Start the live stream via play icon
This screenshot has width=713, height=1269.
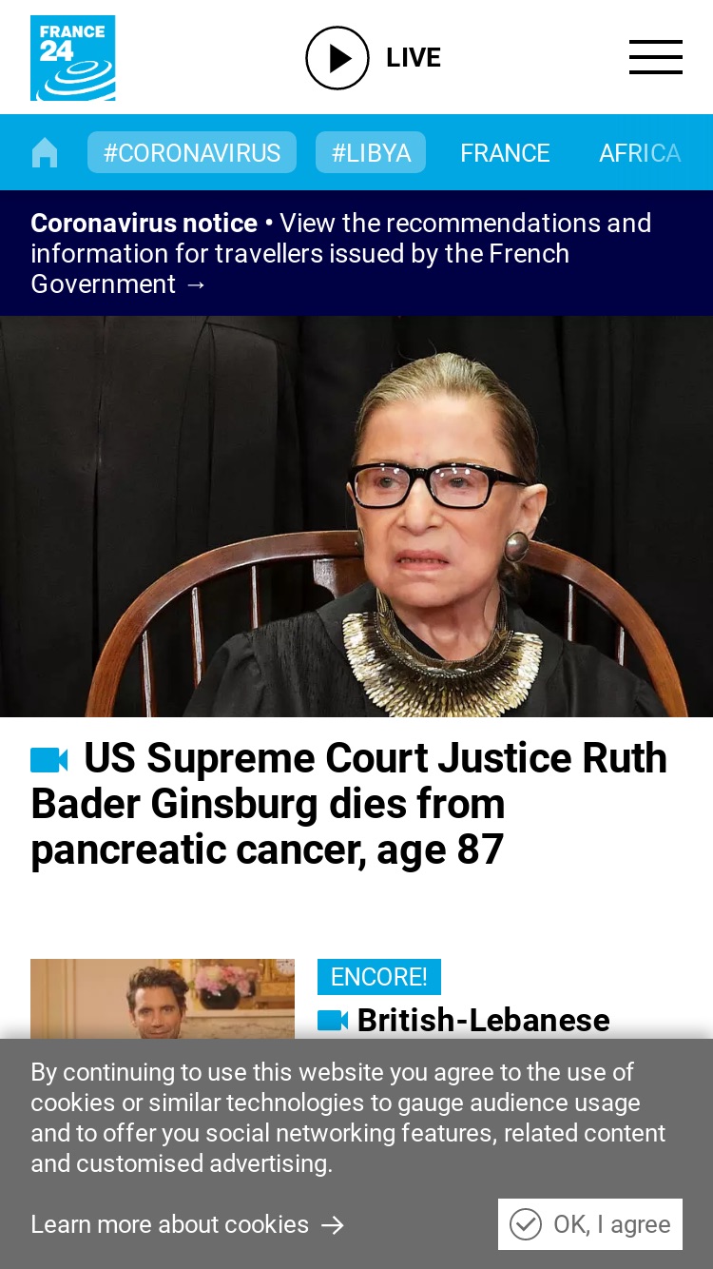(x=337, y=58)
